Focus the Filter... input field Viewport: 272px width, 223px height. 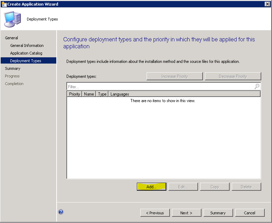pyautogui.click(x=164, y=86)
